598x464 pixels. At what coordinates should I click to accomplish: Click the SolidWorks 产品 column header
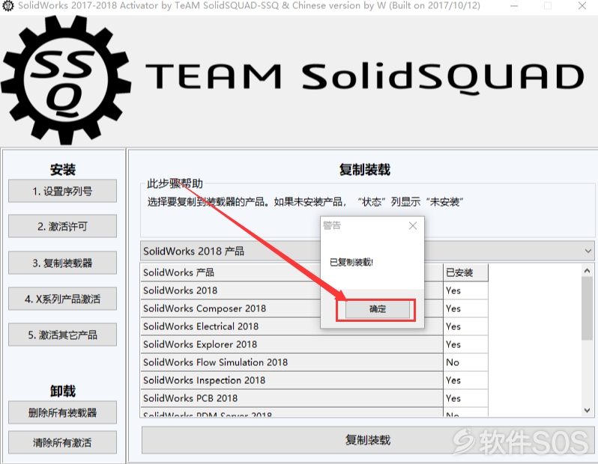[292, 272]
